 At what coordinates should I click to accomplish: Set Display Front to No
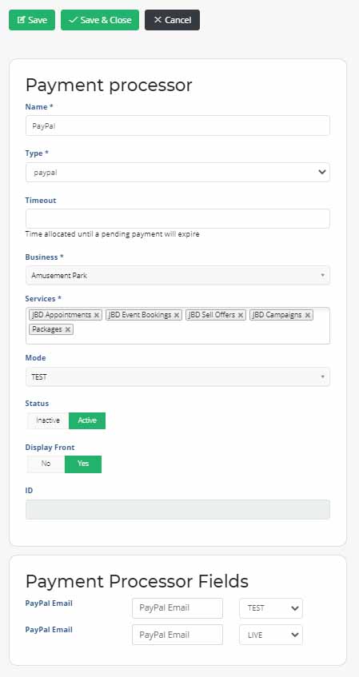pyautogui.click(x=46, y=464)
